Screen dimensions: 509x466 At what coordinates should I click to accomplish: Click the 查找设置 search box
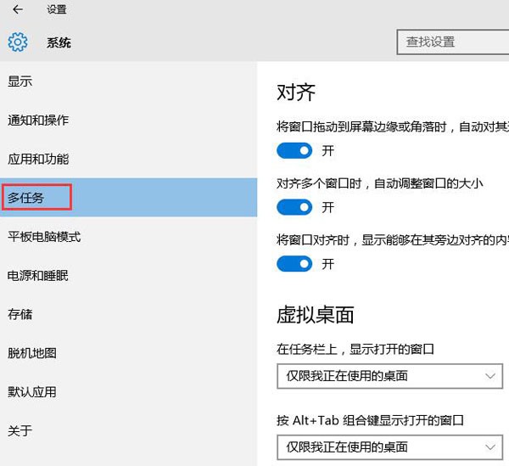tap(453, 42)
